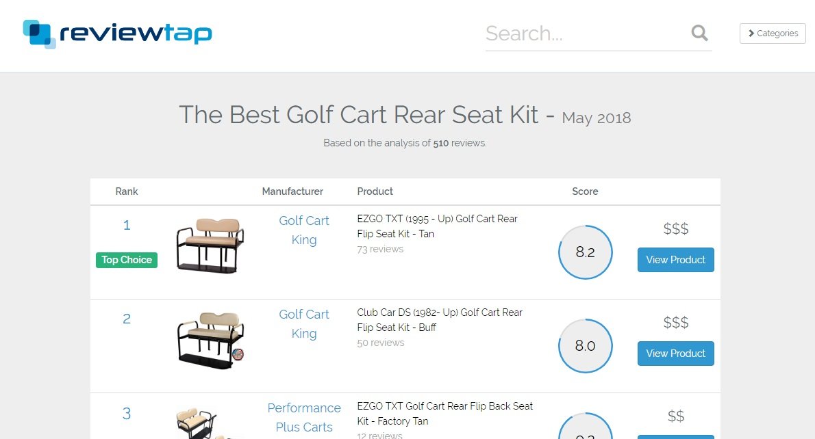Select the rank 3 number link
815x439 pixels.
[126, 414]
